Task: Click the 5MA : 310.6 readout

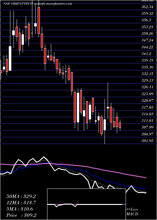Action: pyautogui.click(x=20, y=209)
